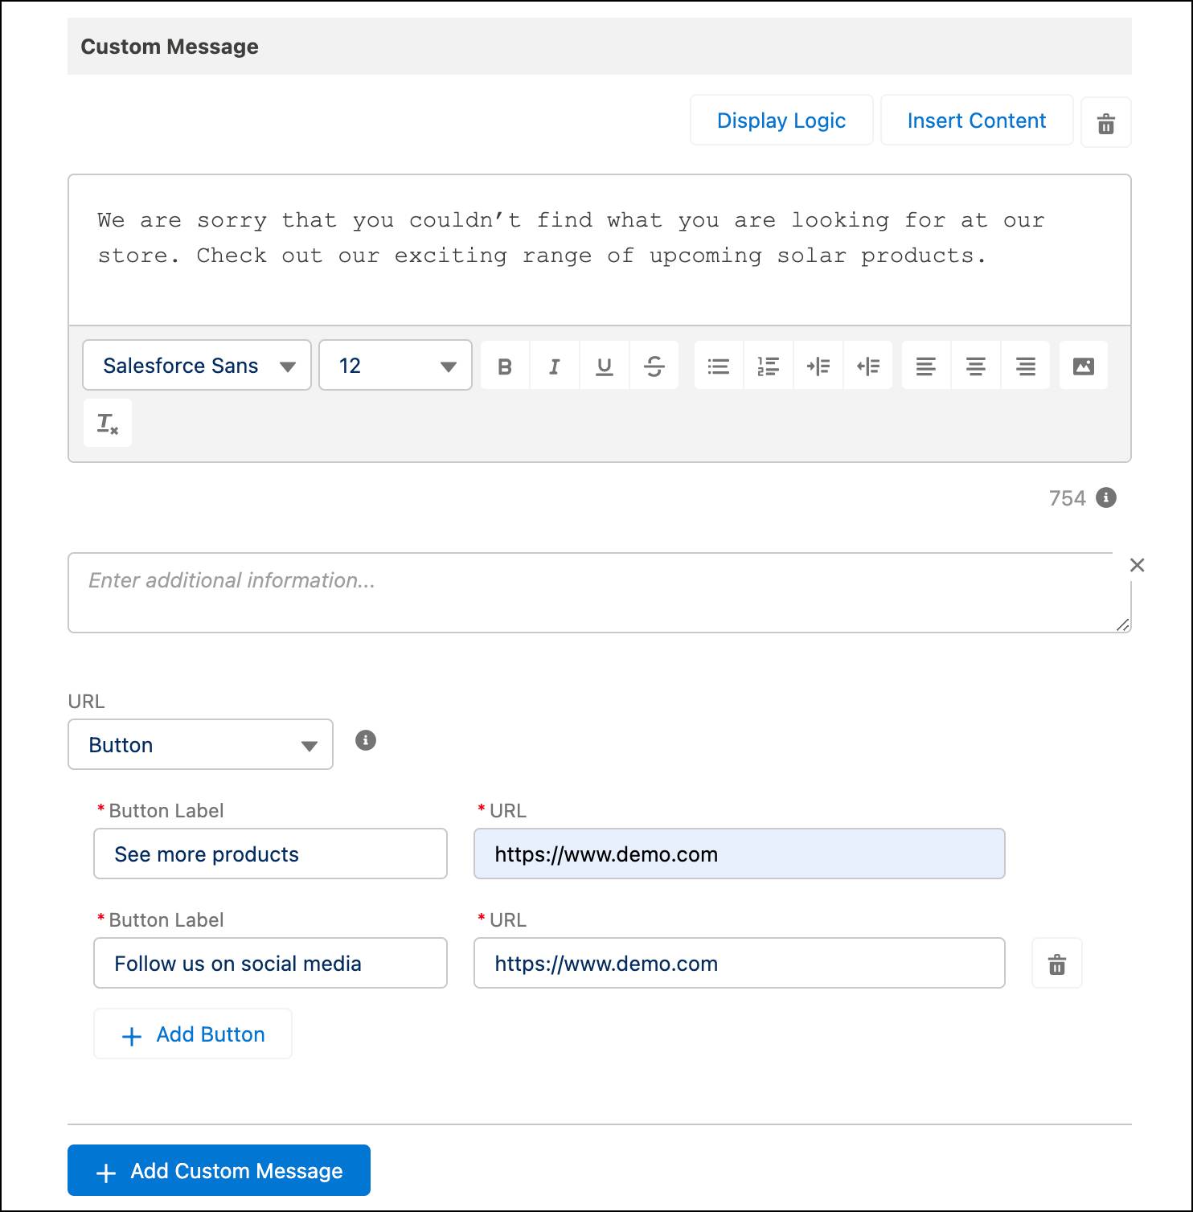Open the URL type Button dropdown
The width and height of the screenshot is (1193, 1212).
pyautogui.click(x=199, y=744)
